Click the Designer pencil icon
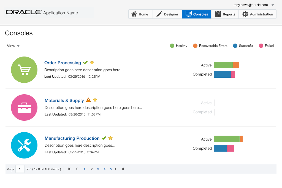 (159, 14)
